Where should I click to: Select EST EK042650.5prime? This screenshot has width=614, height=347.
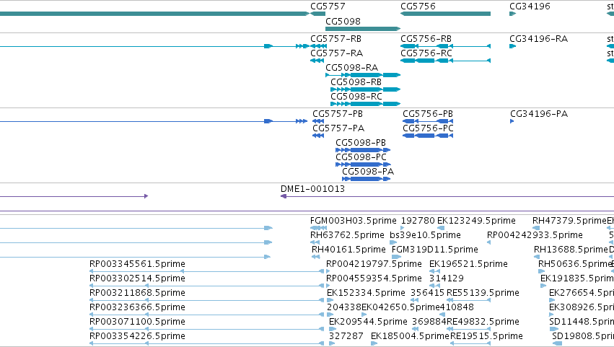tap(400, 308)
